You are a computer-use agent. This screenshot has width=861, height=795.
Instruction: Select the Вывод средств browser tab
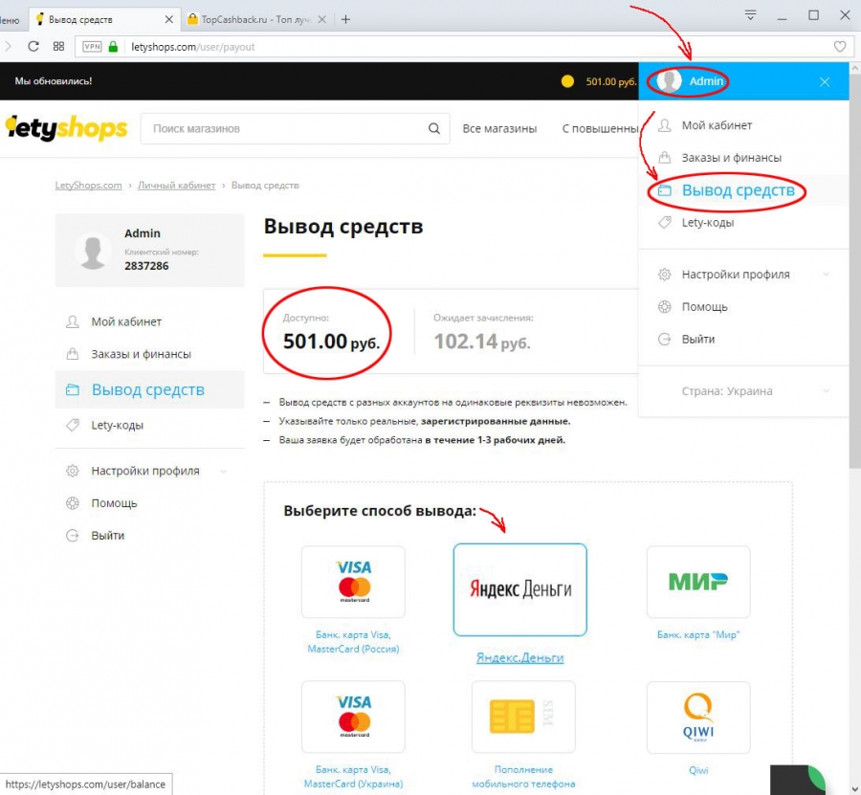pyautogui.click(x=104, y=20)
